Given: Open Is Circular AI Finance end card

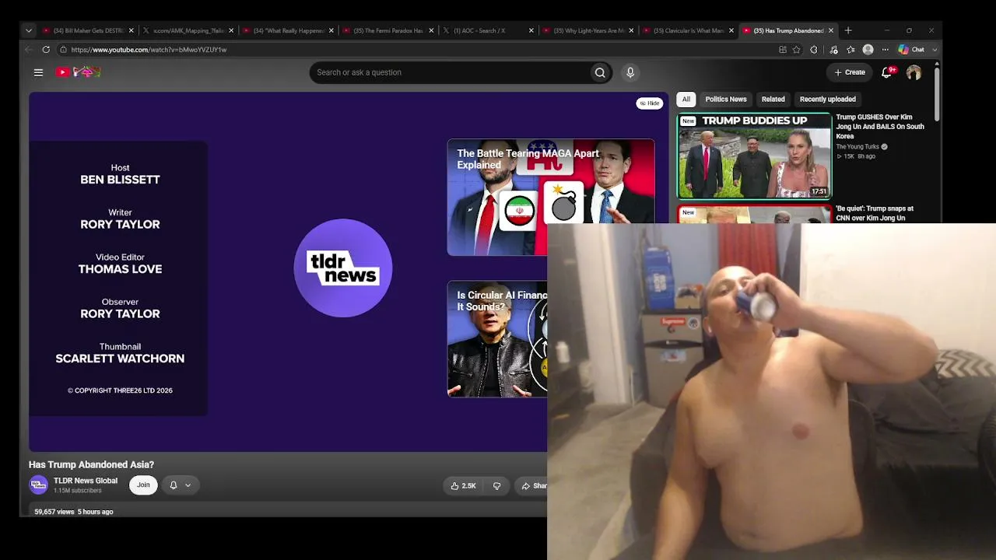Looking at the screenshot, I should (x=497, y=339).
